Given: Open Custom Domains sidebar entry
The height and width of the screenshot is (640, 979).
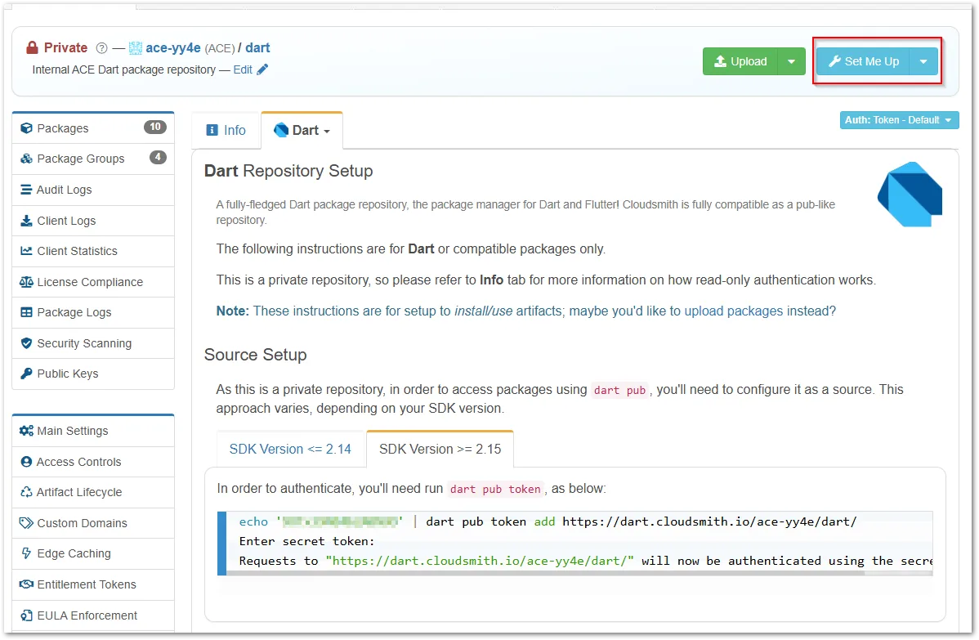Looking at the screenshot, I should [93, 522].
